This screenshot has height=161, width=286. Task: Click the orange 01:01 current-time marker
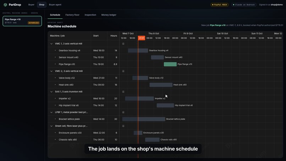point(142,38)
